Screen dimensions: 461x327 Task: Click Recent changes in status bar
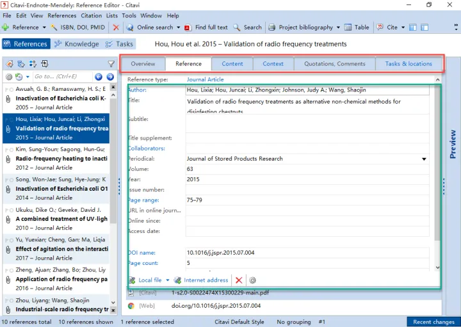(433, 322)
